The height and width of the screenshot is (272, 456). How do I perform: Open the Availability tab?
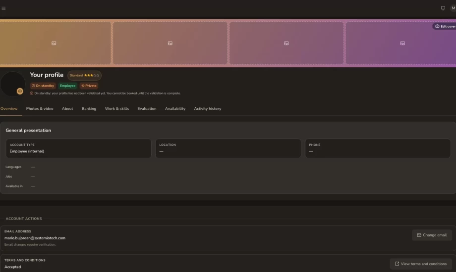(x=175, y=109)
